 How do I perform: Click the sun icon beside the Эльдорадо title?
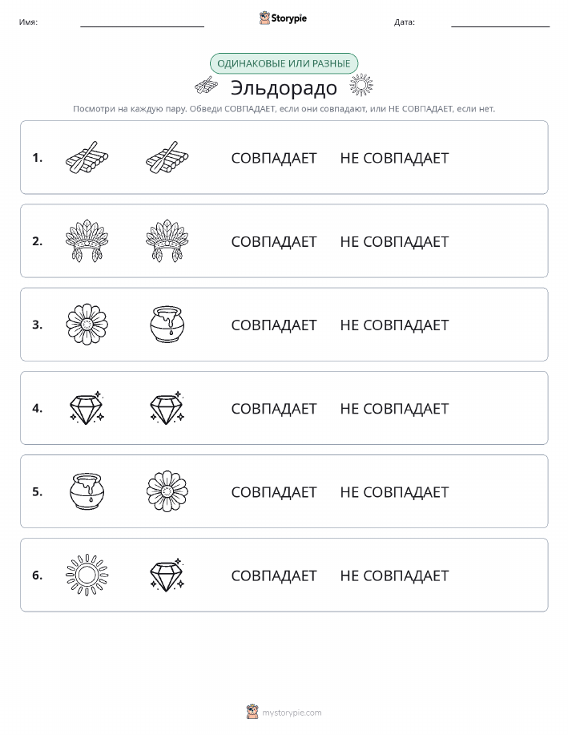pyautogui.click(x=361, y=85)
